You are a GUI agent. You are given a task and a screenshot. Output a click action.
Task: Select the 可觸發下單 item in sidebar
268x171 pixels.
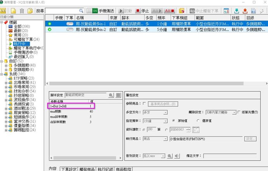(26, 40)
